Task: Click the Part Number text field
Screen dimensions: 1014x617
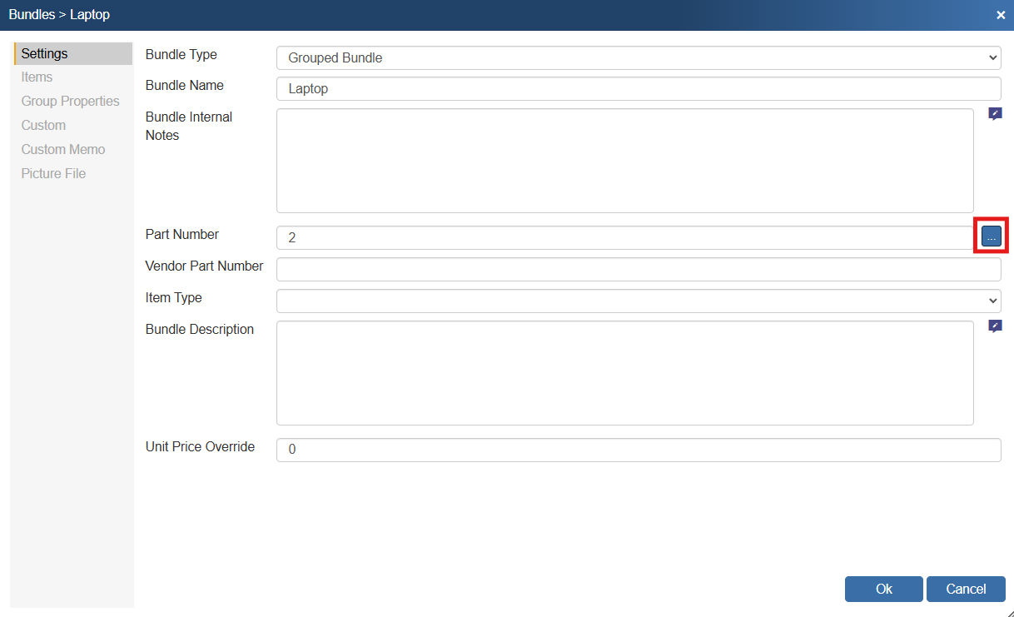Action: 624,237
